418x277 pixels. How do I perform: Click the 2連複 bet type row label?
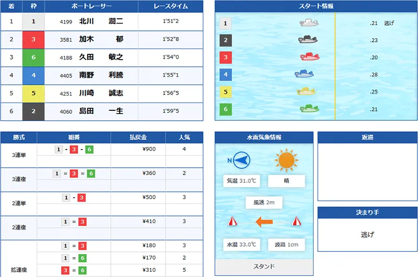(19, 227)
